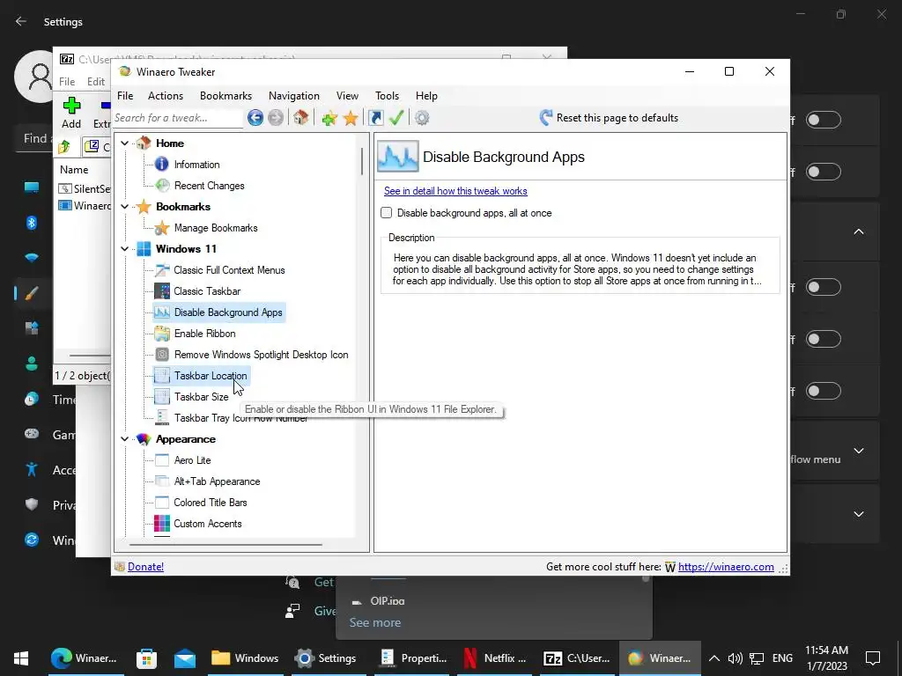Image resolution: width=902 pixels, height=676 pixels.
Task: Open Winaero settings gear toolbar icon
Action: tap(422, 118)
